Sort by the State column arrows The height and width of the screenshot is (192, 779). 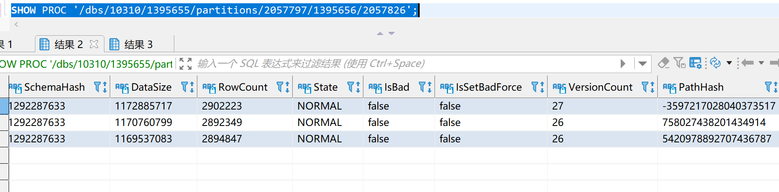pyautogui.click(x=358, y=87)
